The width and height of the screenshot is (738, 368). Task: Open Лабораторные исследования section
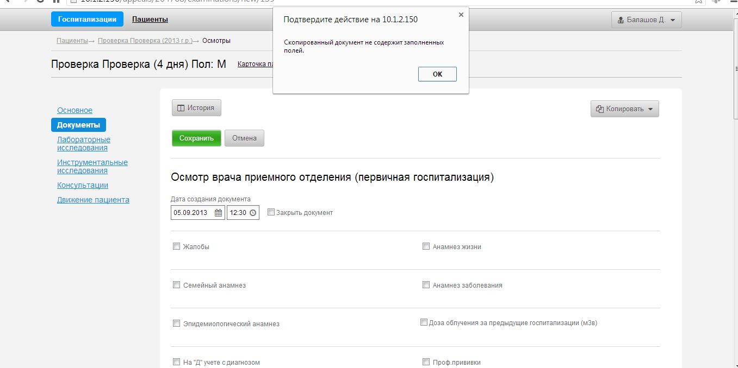[84, 144]
